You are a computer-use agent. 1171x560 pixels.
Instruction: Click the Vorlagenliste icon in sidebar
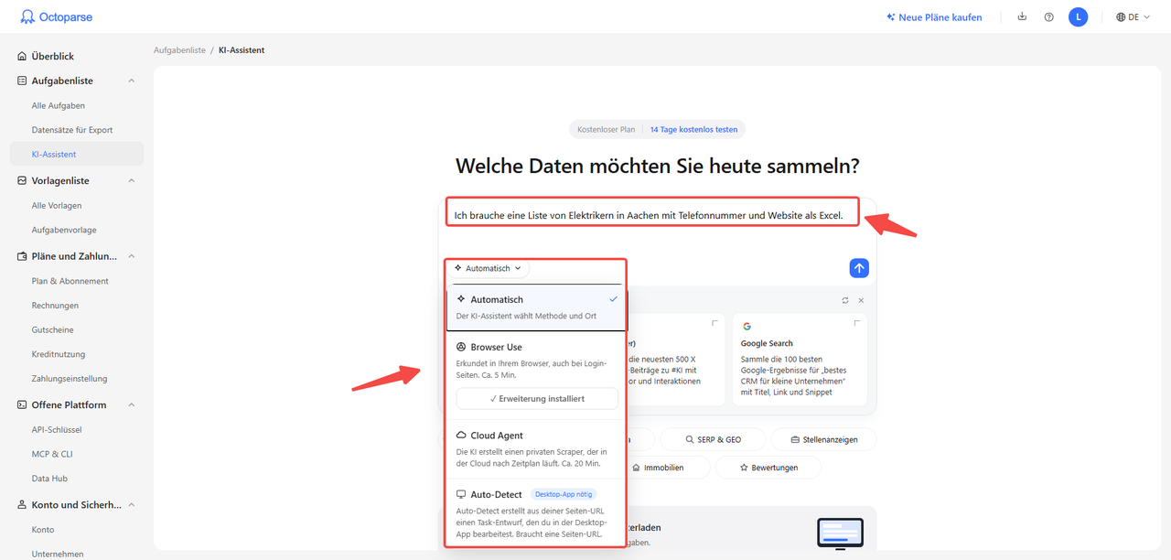(x=22, y=181)
